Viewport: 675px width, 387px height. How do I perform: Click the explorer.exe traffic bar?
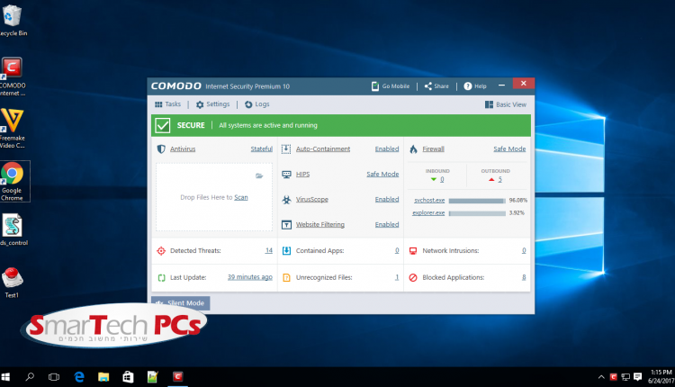(x=477, y=213)
